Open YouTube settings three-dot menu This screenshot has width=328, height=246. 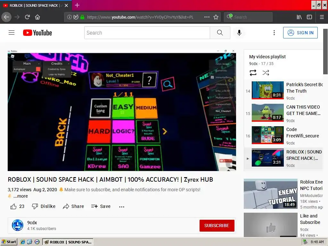[x=274, y=33]
